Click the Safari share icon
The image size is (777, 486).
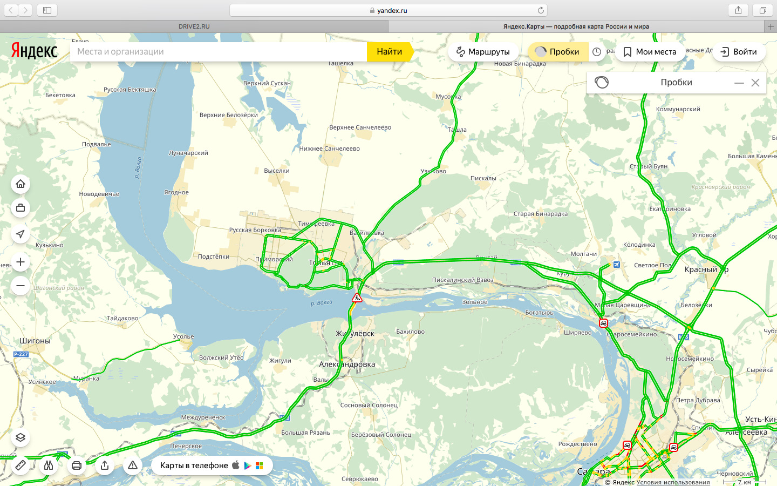(738, 10)
